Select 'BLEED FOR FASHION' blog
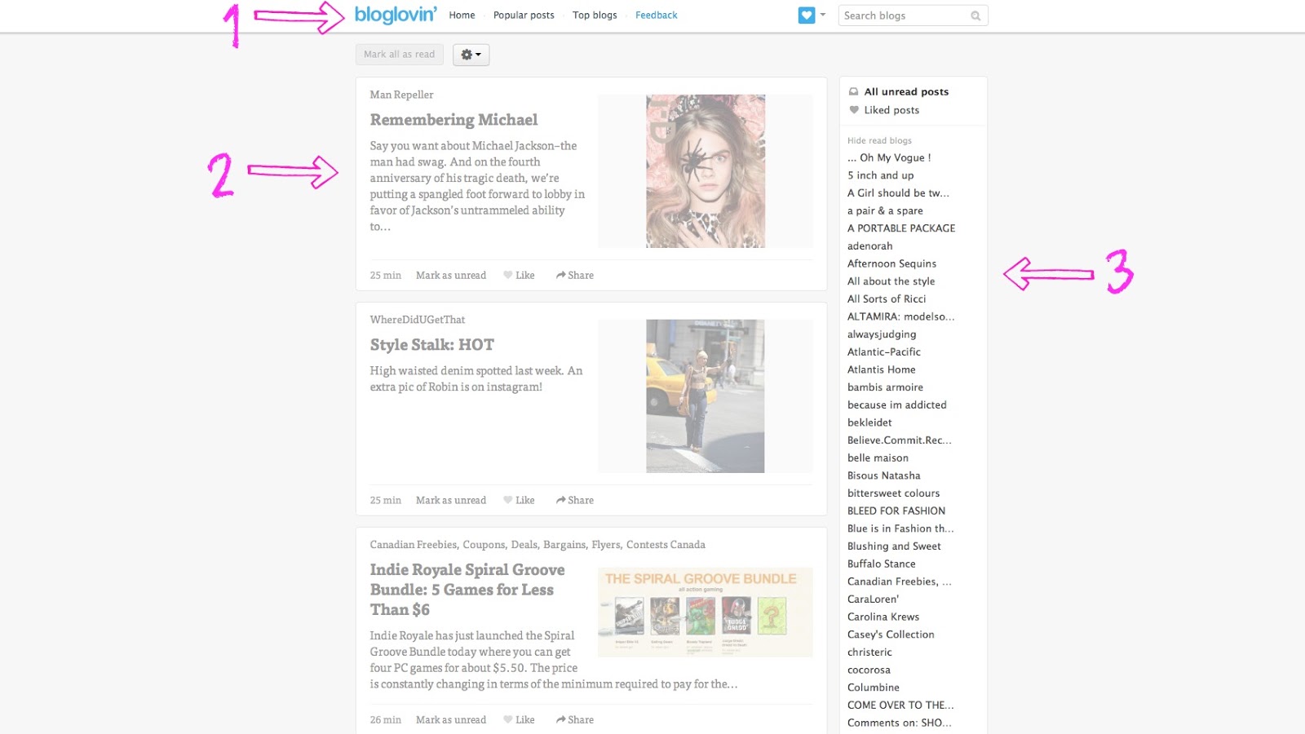Image resolution: width=1305 pixels, height=734 pixels. point(896,511)
